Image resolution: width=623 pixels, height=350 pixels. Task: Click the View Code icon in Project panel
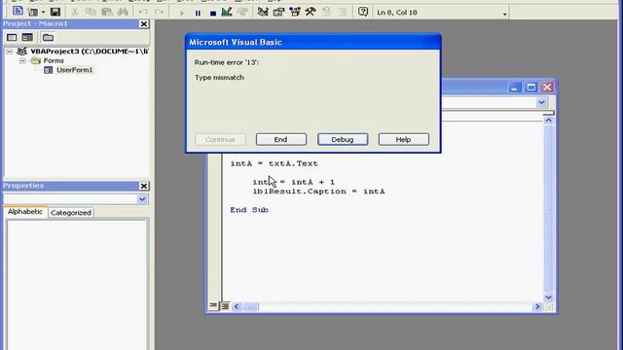[12, 37]
